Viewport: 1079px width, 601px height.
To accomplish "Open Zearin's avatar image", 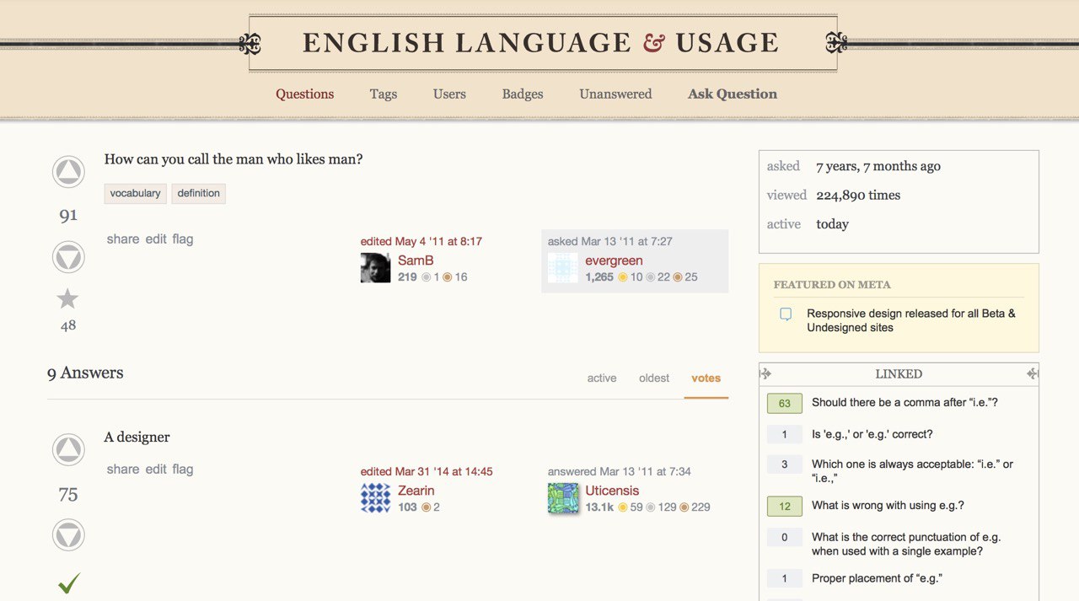I will (x=375, y=498).
